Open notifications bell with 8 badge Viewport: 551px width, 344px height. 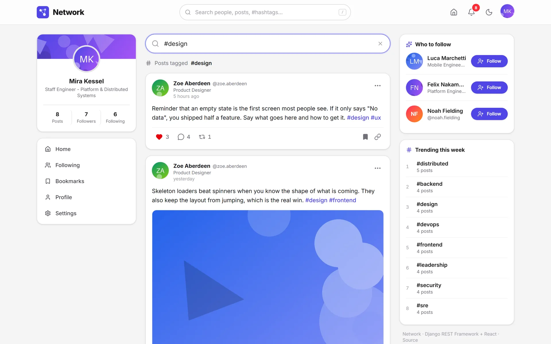pyautogui.click(x=471, y=12)
